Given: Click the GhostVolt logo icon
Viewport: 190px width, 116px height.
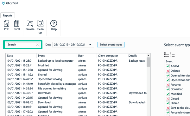Looking at the screenshot, I should point(3,3).
